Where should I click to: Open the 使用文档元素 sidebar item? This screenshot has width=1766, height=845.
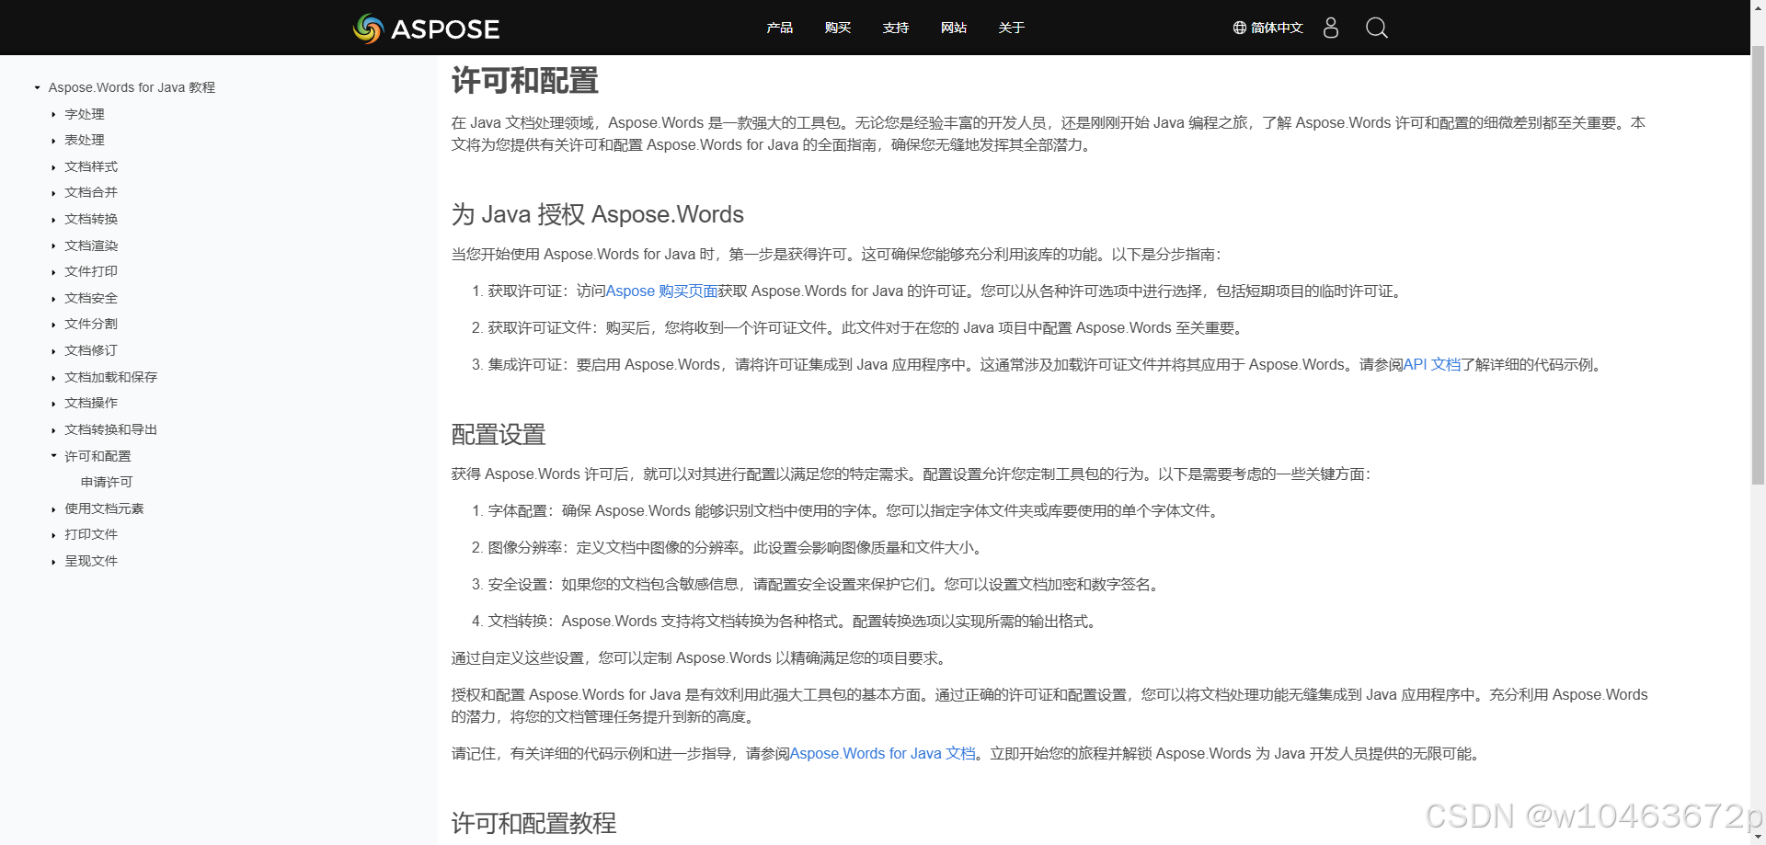[104, 508]
